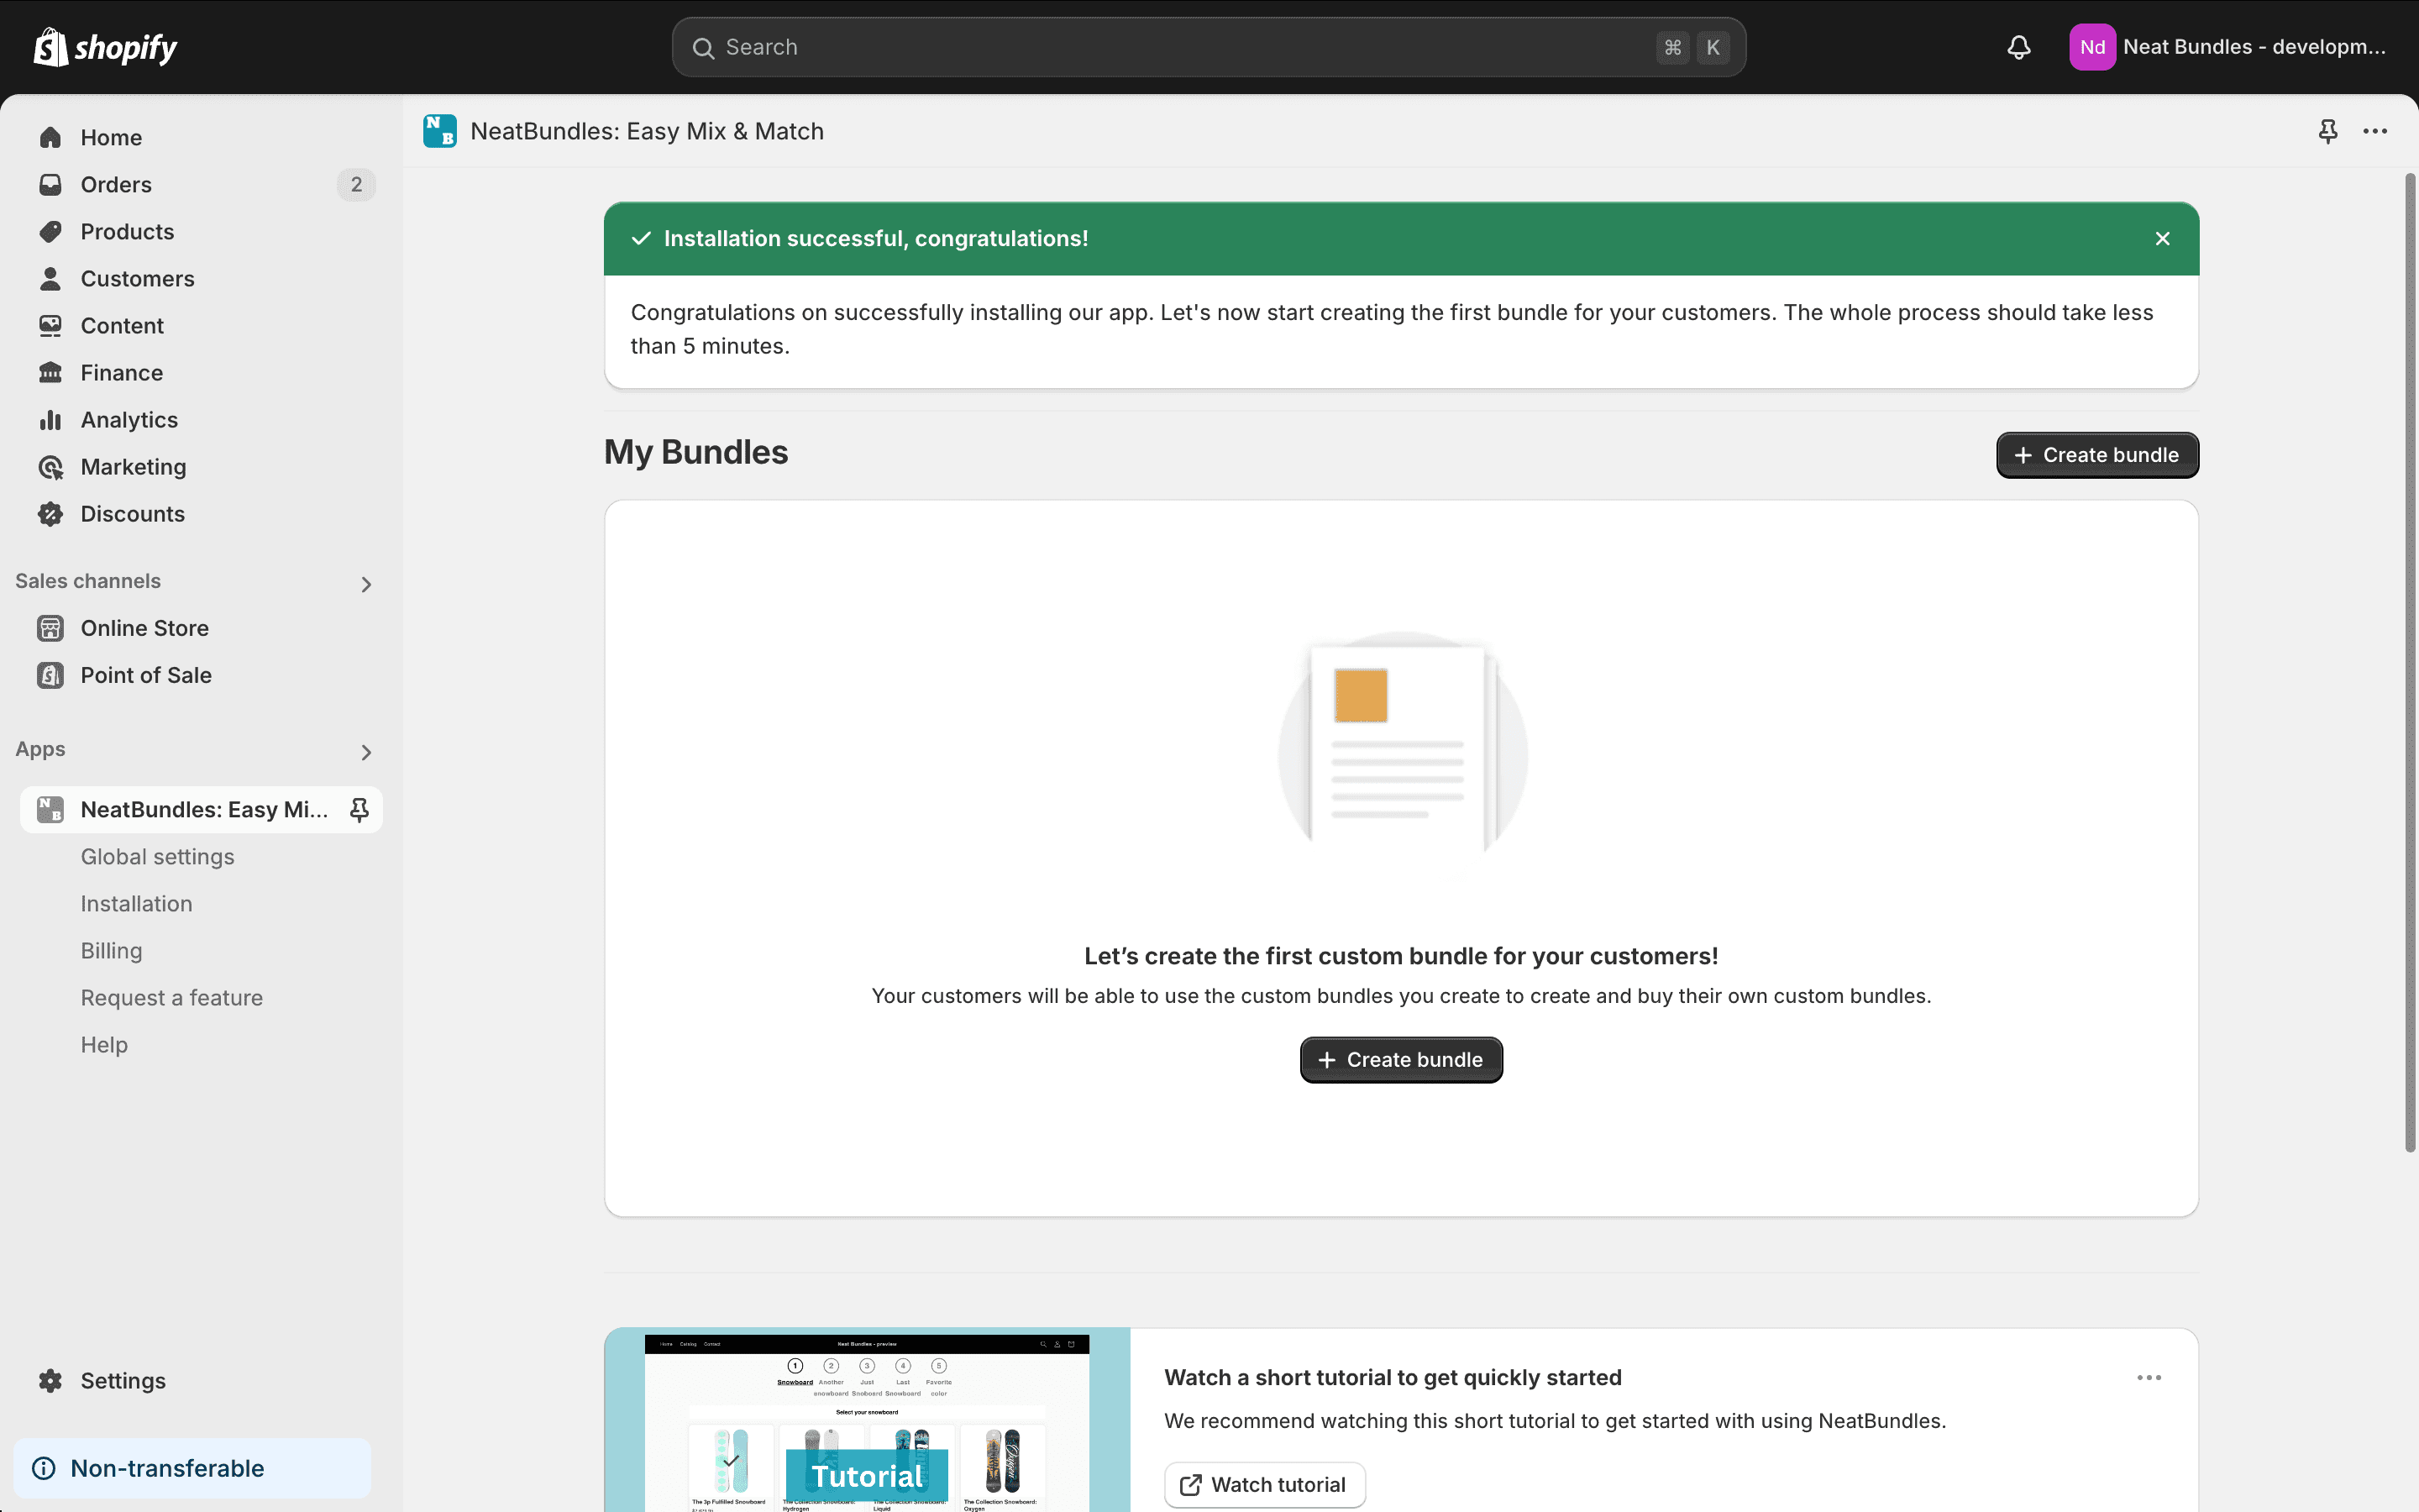Click the Products tag icon

point(50,231)
